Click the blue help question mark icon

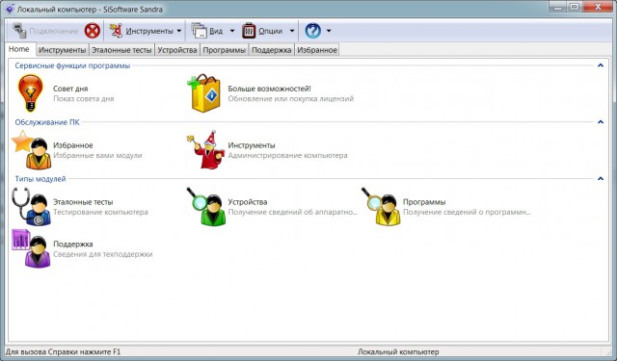pyautogui.click(x=312, y=30)
